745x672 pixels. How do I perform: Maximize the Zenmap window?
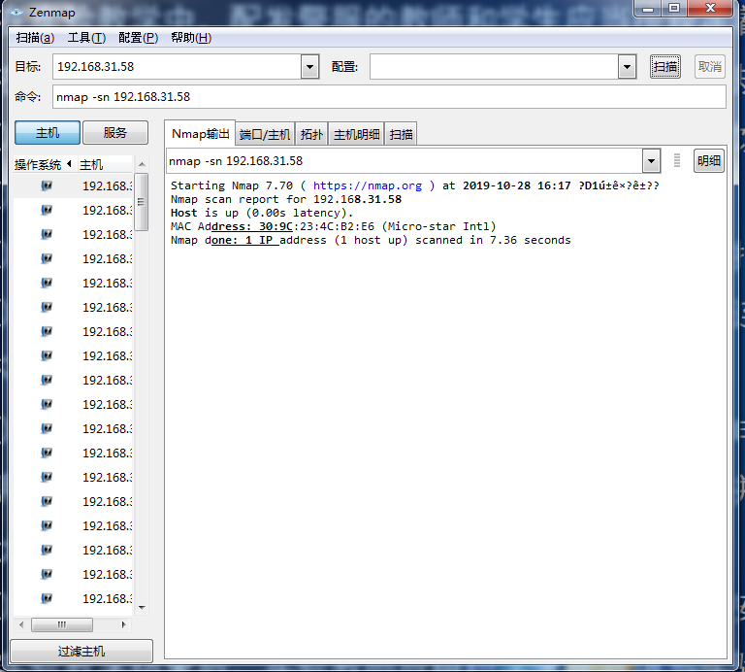coord(674,8)
